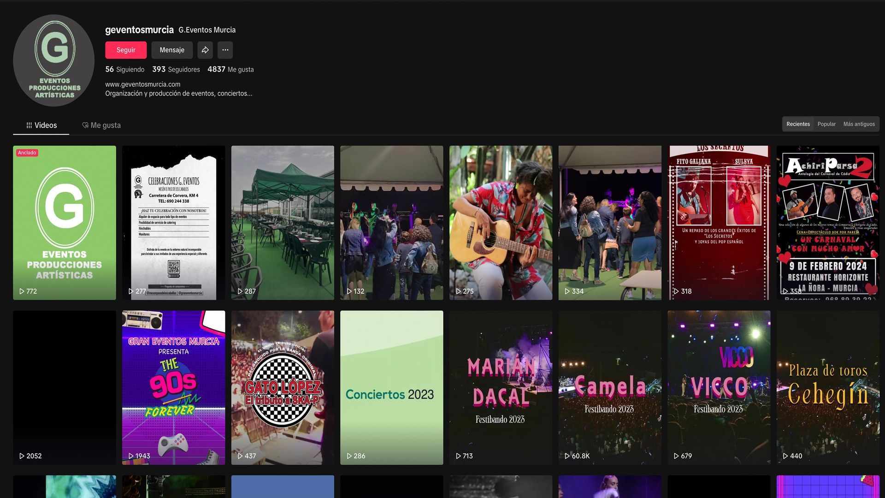Sort videos by Más antiguos

tap(859, 124)
